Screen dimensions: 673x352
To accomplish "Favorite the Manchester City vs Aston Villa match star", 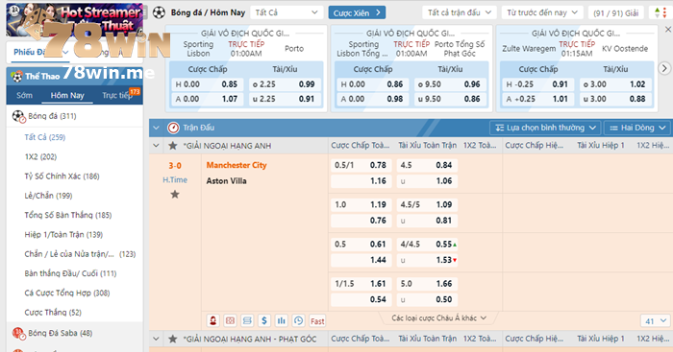I will [175, 195].
